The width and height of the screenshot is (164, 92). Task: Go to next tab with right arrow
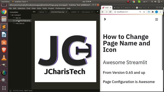[x=35, y=12]
